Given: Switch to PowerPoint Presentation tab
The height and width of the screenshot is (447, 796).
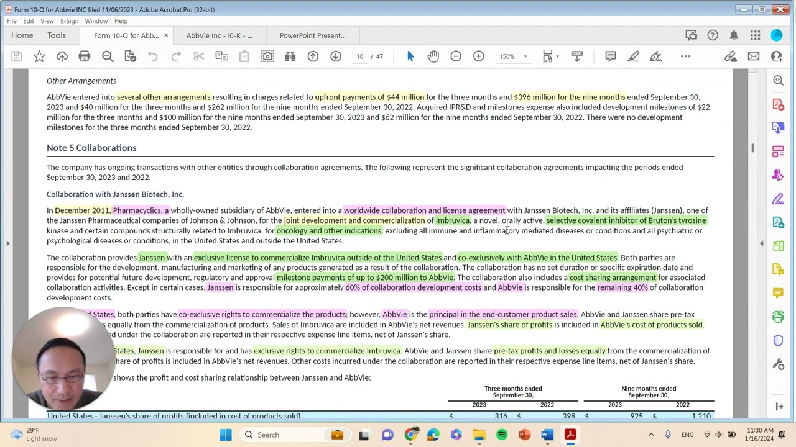Looking at the screenshot, I should pos(312,35).
